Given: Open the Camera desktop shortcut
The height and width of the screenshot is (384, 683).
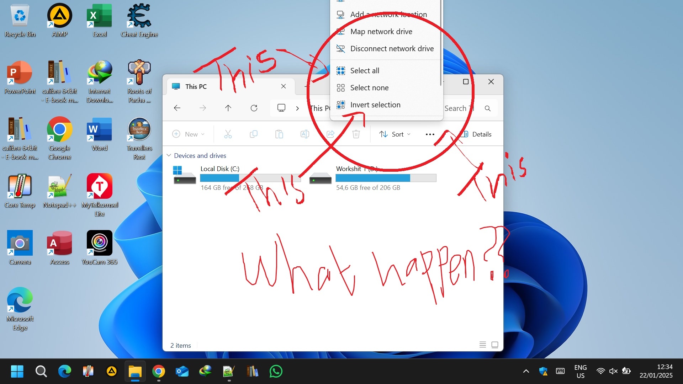Looking at the screenshot, I should coord(20,248).
